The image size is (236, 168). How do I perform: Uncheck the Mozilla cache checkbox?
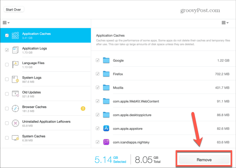[x=98, y=87]
